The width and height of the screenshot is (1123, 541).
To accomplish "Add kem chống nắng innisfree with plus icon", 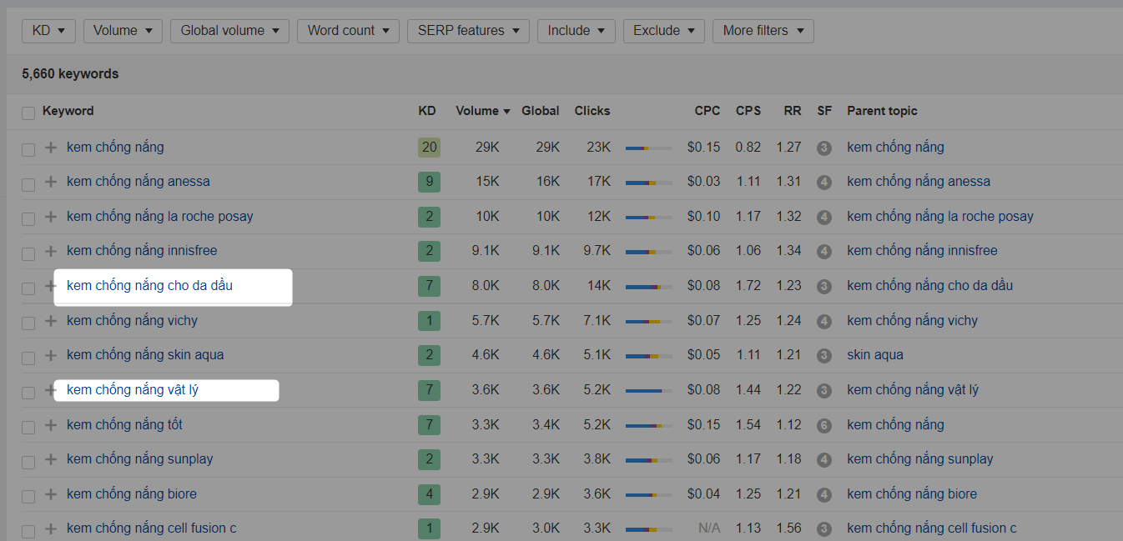I will tap(51, 251).
